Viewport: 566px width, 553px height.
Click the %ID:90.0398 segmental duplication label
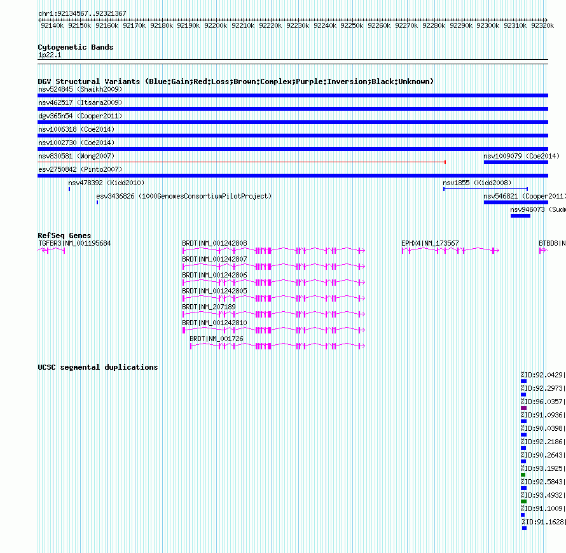[x=543, y=428]
